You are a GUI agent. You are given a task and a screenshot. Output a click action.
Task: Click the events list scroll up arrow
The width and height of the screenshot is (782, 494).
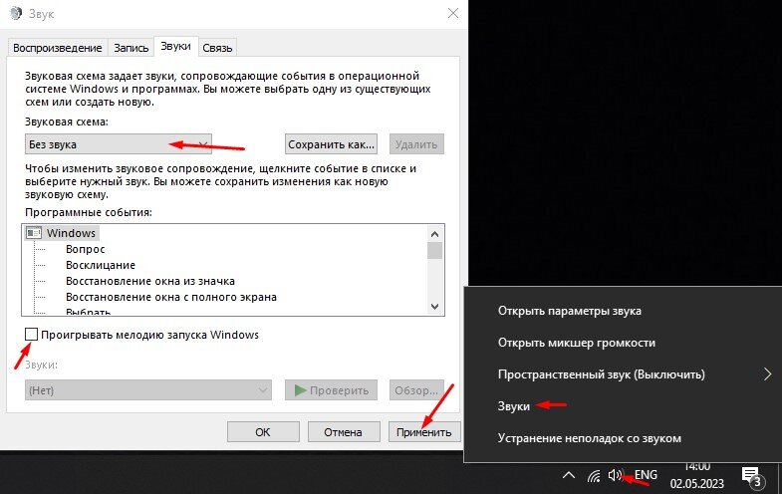(x=434, y=234)
